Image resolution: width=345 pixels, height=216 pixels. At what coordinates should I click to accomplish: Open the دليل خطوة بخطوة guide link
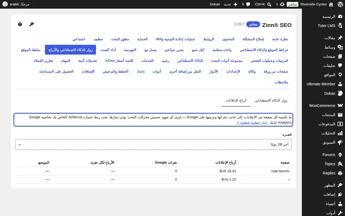[252, 122]
